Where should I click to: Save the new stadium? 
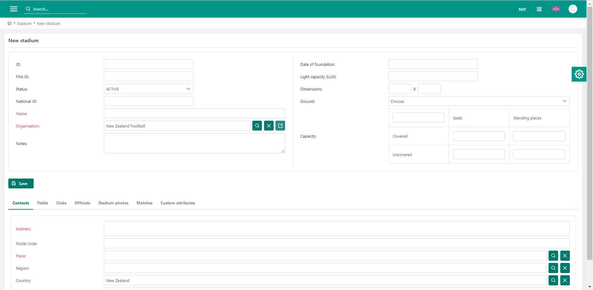click(x=21, y=183)
